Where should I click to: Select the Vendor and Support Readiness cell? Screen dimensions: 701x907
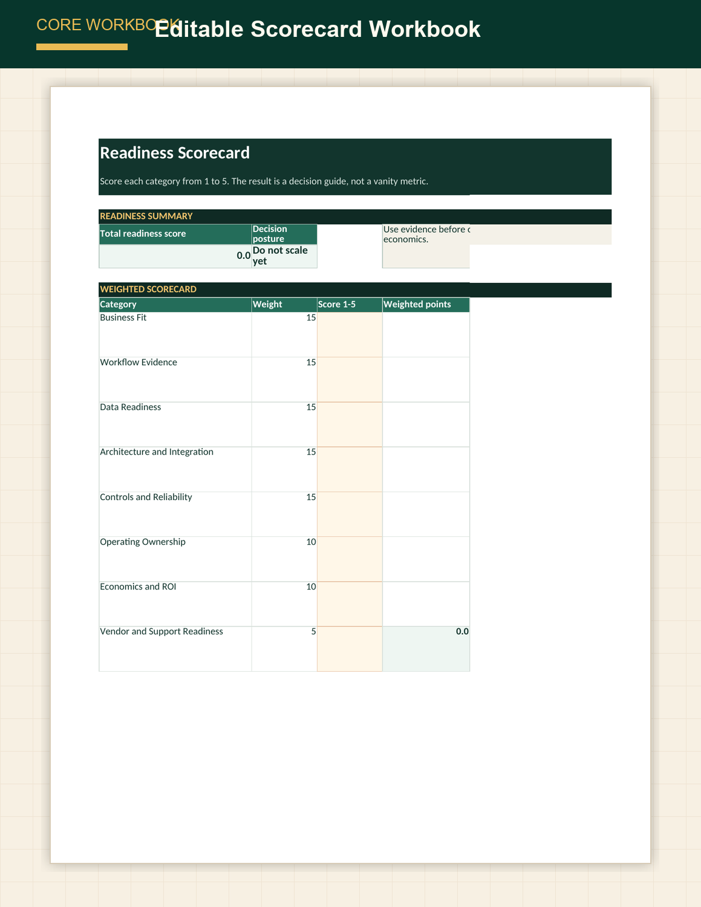tap(175, 649)
